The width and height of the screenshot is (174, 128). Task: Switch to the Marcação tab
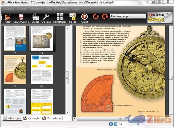(x=31, y=118)
